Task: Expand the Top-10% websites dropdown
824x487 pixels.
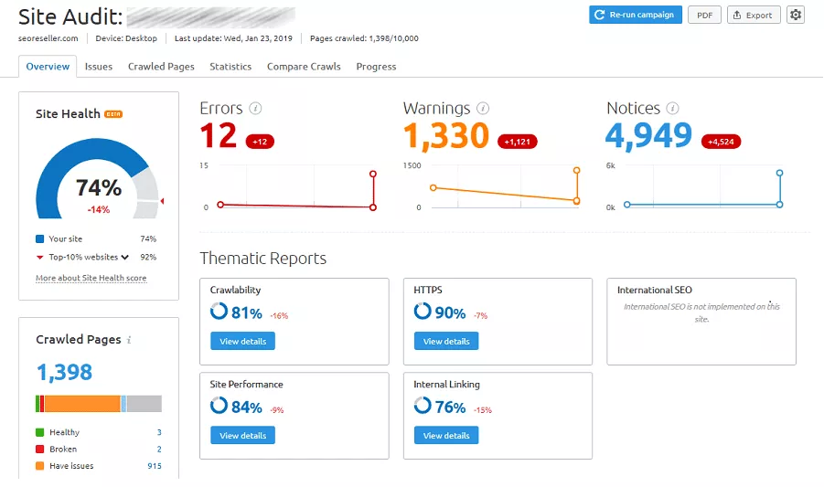Action: point(124,257)
